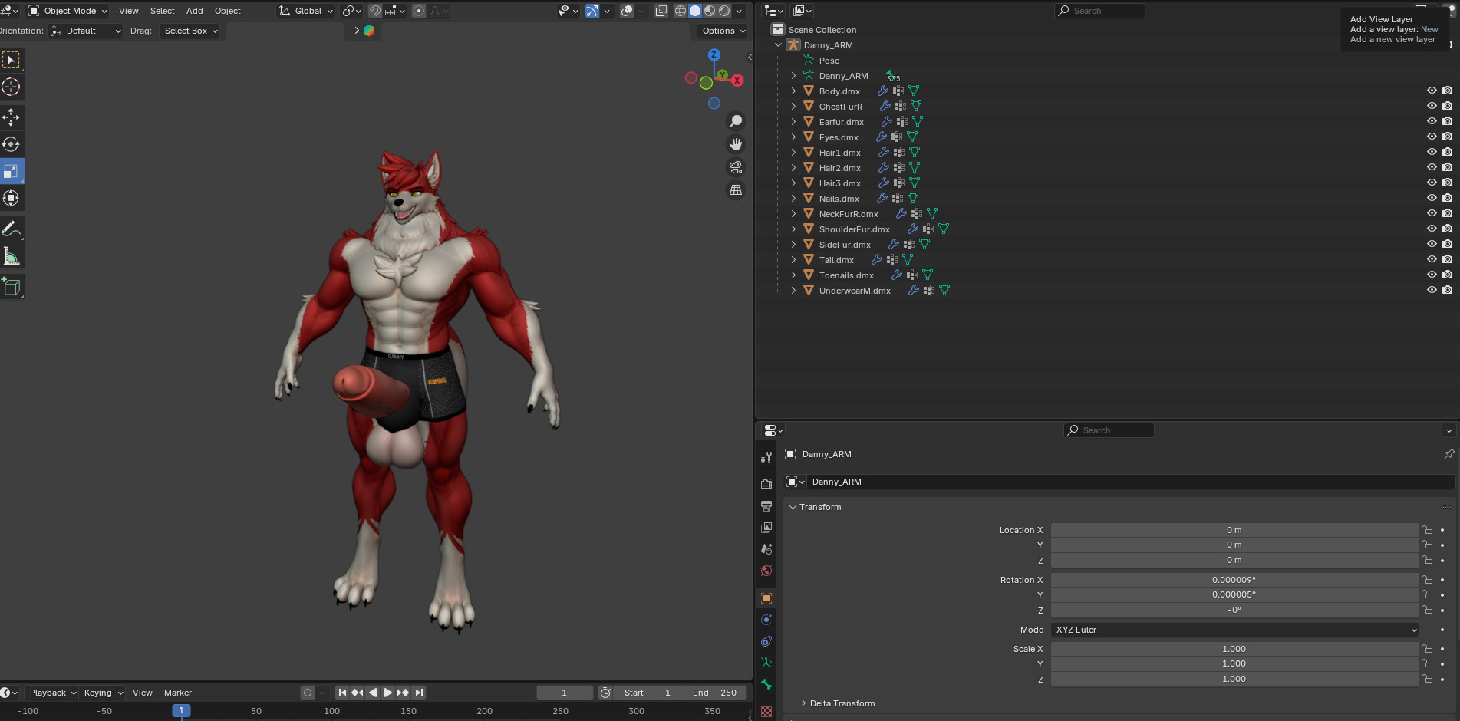The height and width of the screenshot is (721, 1460).
Task: Activate the Measure tool
Action: coord(12,256)
